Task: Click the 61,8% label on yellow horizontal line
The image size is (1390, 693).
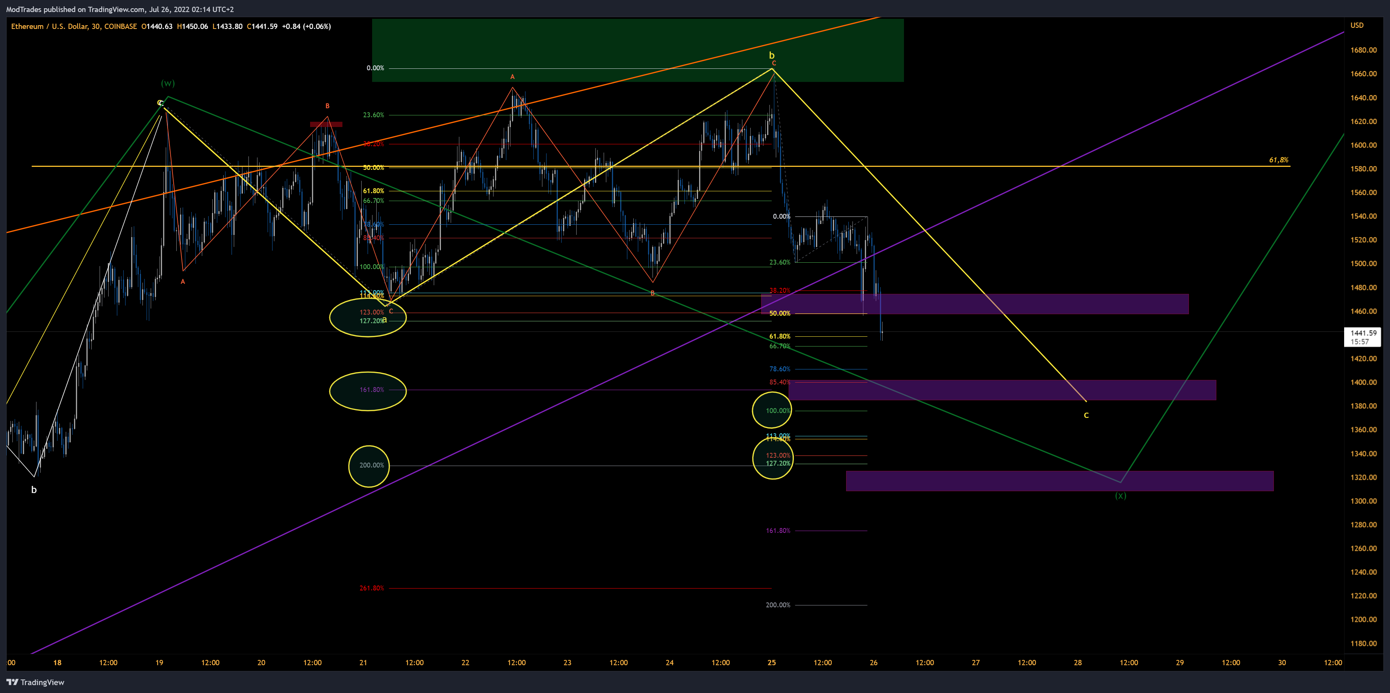Action: click(1278, 160)
